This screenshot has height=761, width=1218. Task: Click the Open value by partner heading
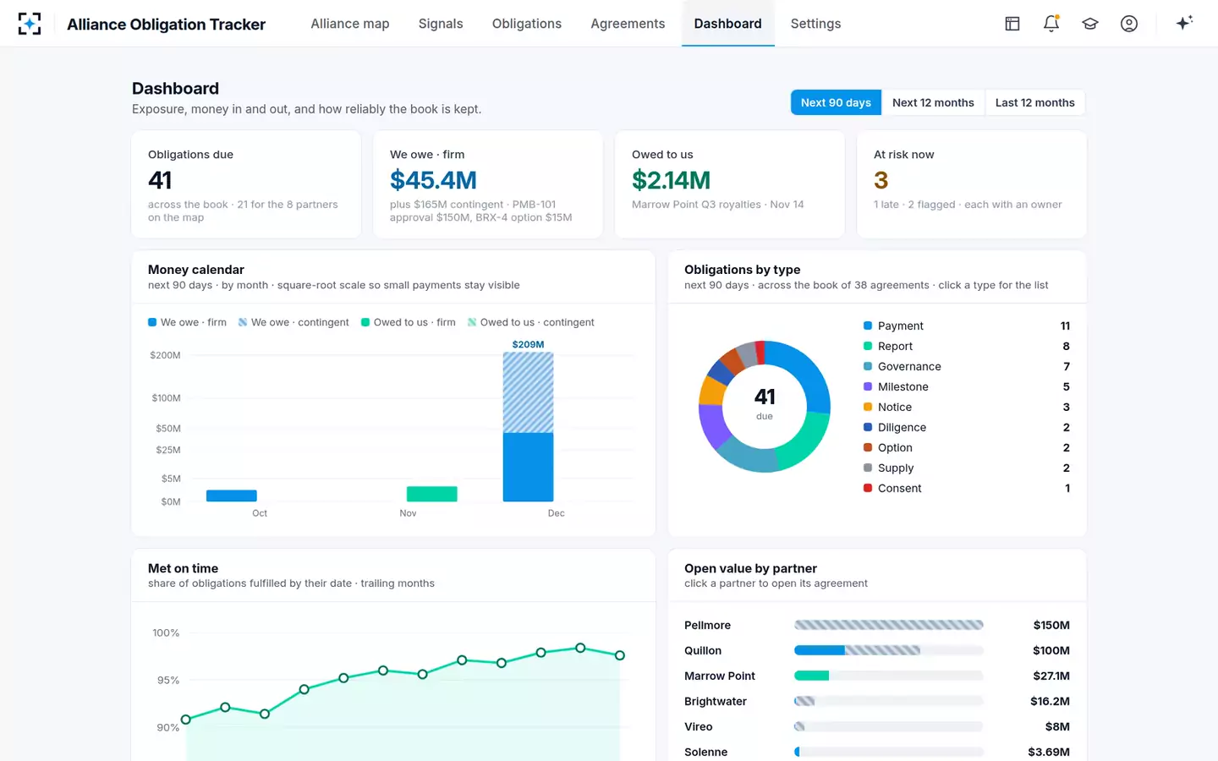coord(751,568)
